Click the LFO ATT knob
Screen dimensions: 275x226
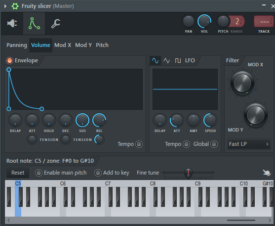pyautogui.click(x=177, y=120)
